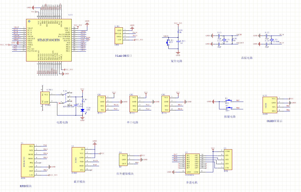Select the 串口电路 label
Viewport: 301px width, 192px height.
coord(133,122)
